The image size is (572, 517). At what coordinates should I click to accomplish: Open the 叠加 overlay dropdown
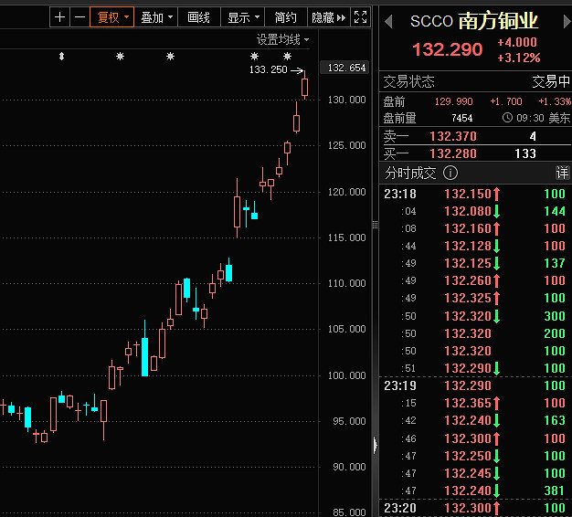(x=156, y=17)
